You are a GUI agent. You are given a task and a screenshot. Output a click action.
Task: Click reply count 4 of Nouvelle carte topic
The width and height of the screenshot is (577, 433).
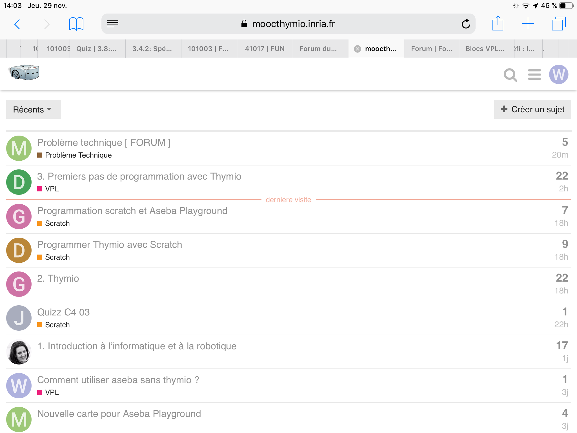point(565,413)
